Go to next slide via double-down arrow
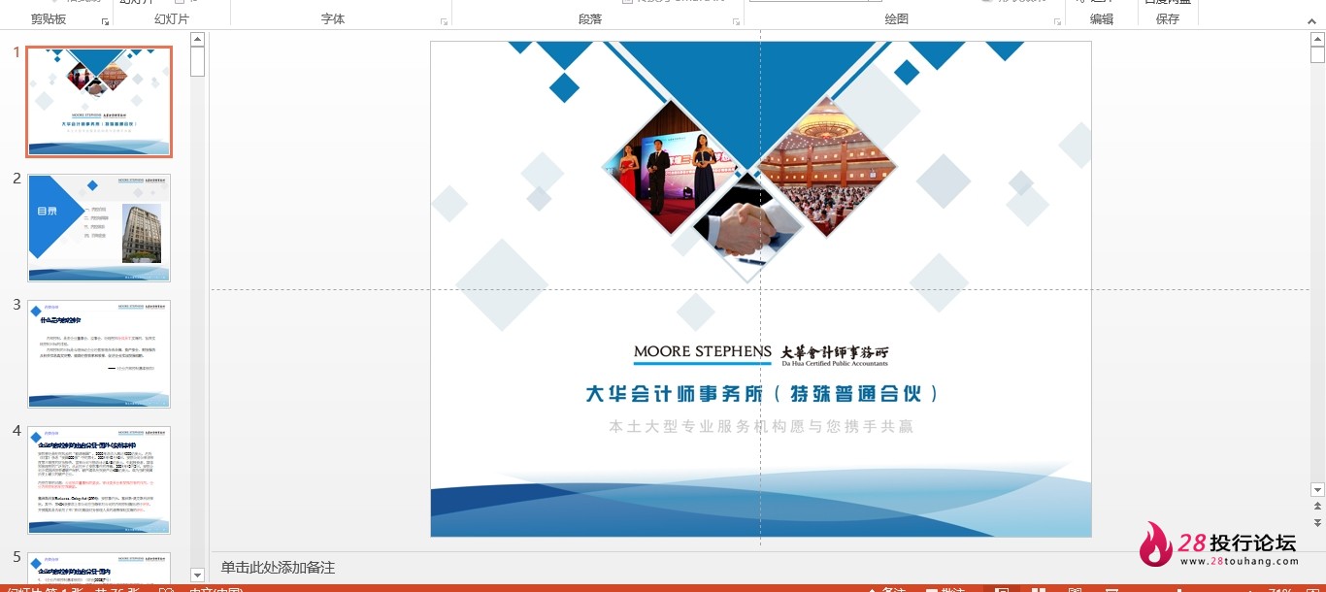 pos(1317,522)
